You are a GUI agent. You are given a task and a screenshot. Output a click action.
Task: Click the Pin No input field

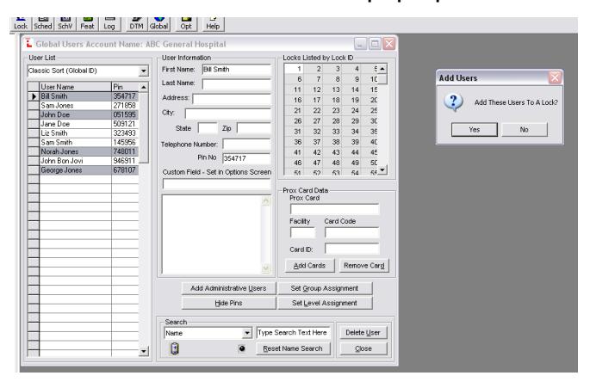246,158
